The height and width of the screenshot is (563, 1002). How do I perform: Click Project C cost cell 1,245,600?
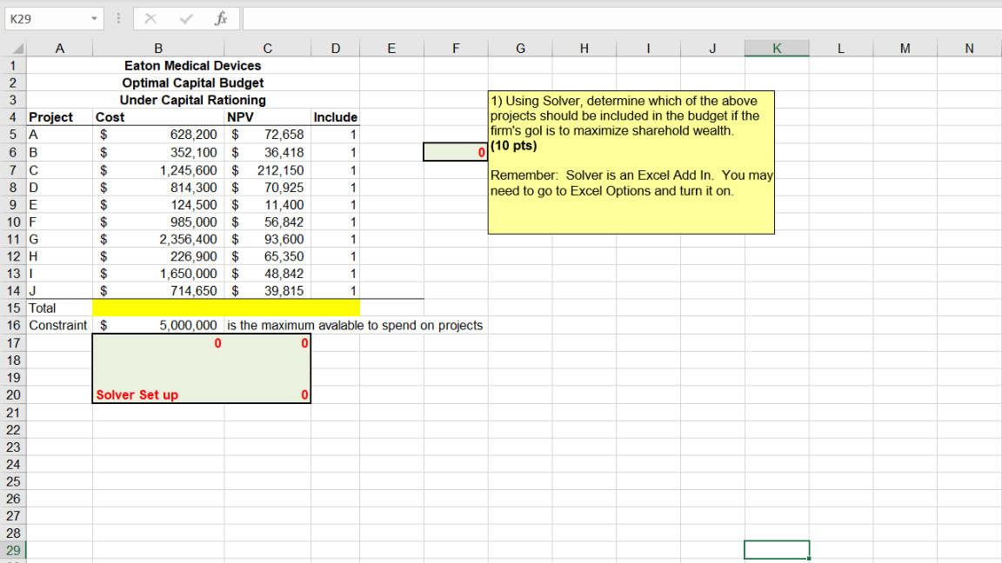[x=158, y=170]
